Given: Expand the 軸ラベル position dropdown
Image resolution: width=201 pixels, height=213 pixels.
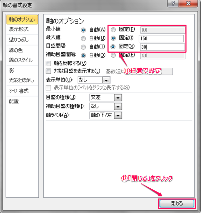Looking at the screenshot, I should 118,115.
